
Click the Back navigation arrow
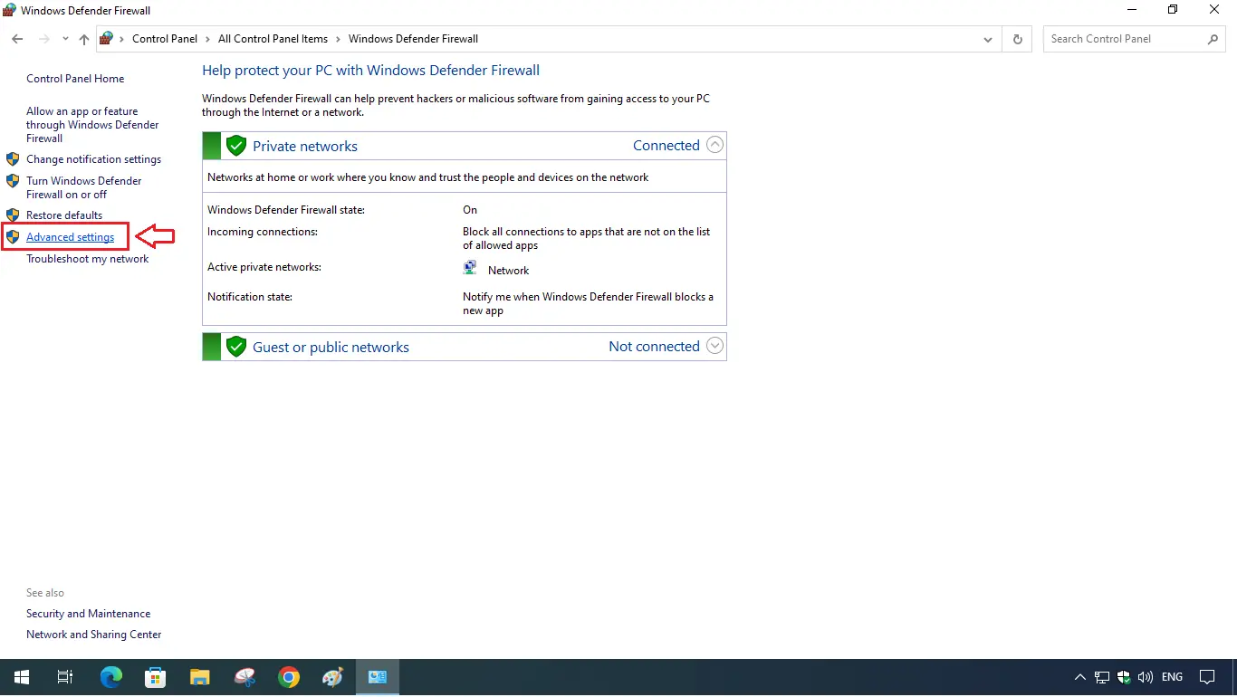click(17, 39)
